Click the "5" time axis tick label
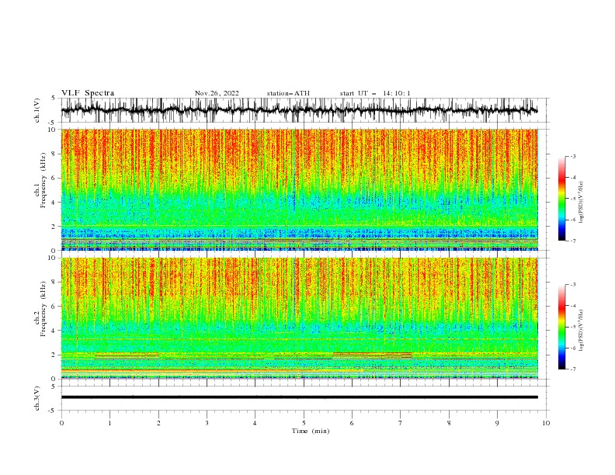The width and height of the screenshot is (615, 475). pos(304,423)
